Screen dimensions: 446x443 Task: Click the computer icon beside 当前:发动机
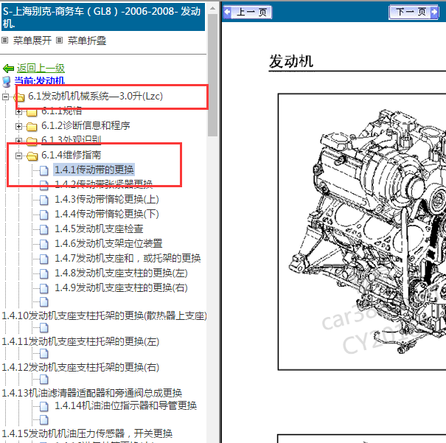click(7, 82)
